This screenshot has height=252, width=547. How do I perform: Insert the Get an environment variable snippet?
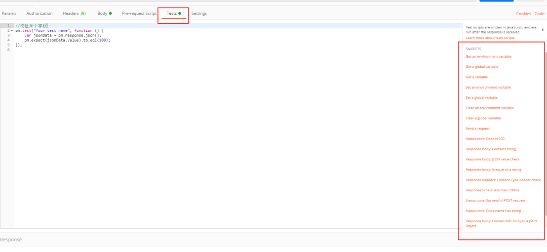pos(488,57)
